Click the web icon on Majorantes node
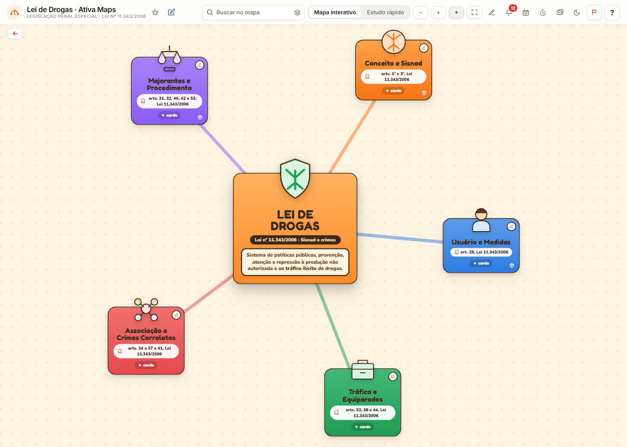Screen dimensions: 627x447 [200, 118]
